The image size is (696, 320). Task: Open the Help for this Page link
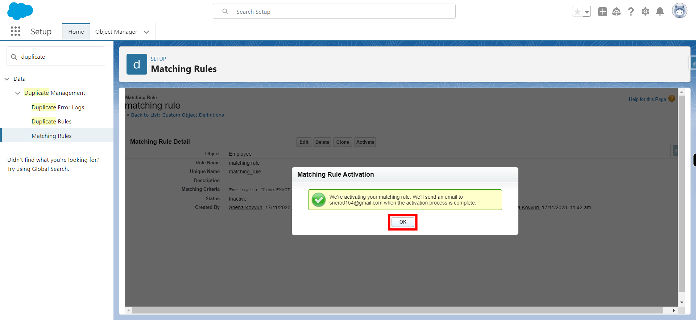point(647,99)
